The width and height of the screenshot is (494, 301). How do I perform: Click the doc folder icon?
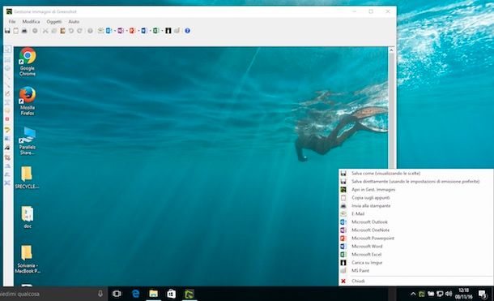(28, 217)
